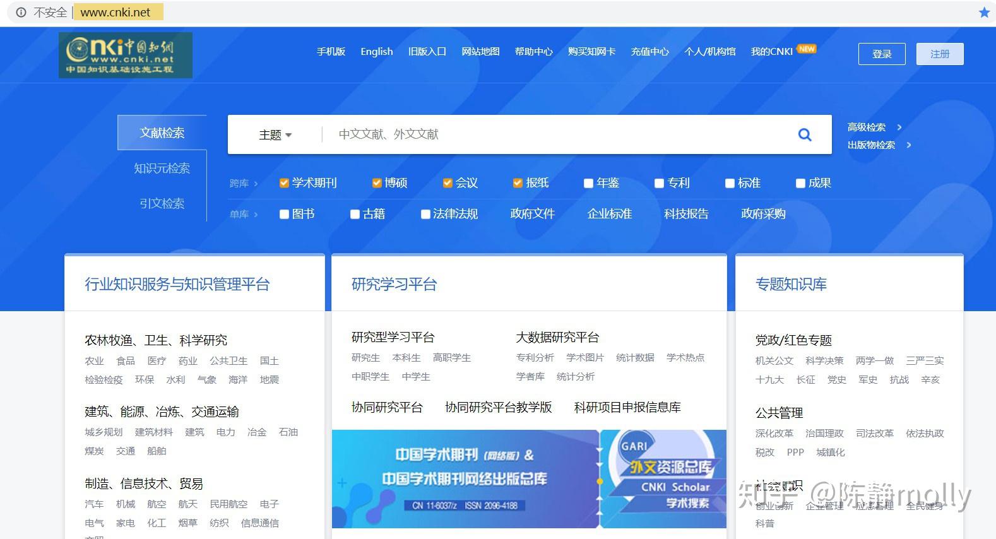Click 深化改革 topic link
Viewport: 996px width, 539px height.
(774, 434)
